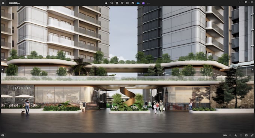Open file info via the info icon

coord(127,3)
